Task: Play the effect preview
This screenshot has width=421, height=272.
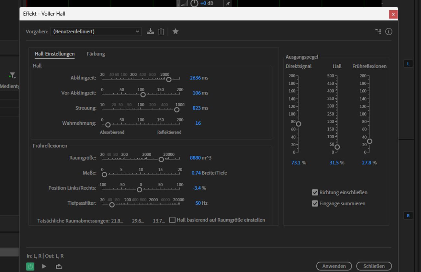Action: pos(44,266)
